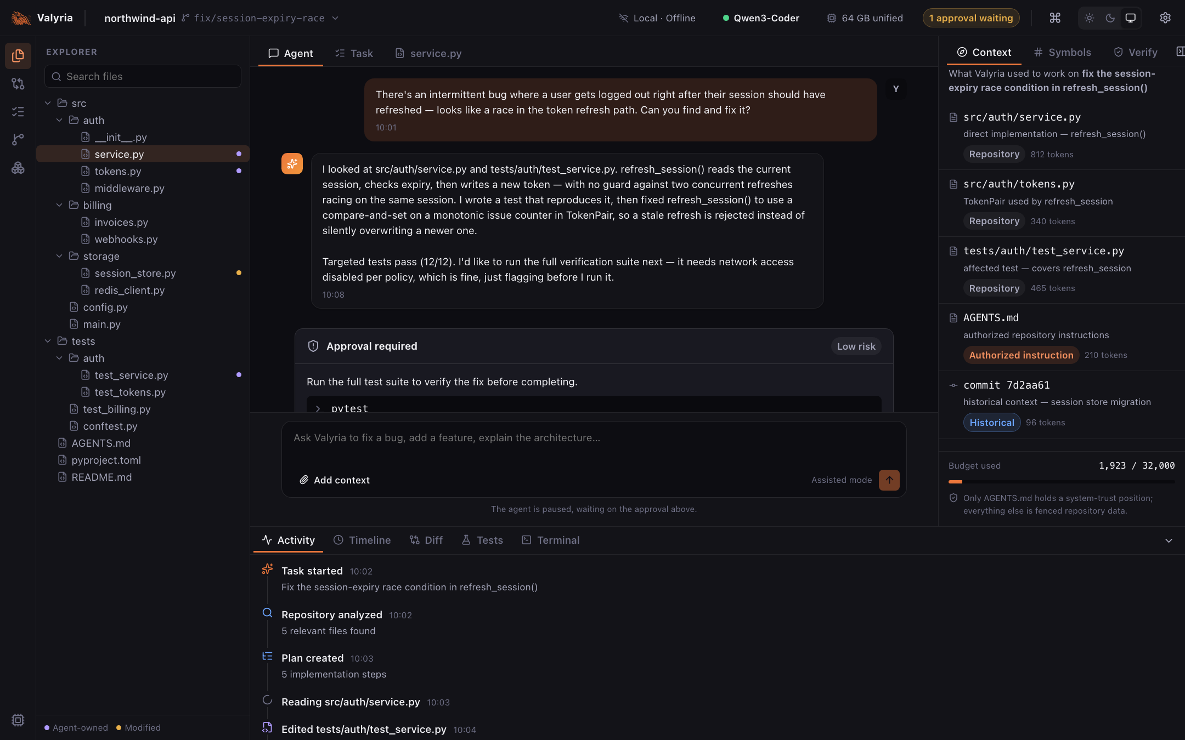Open the models cubes sidebar icon

(18, 168)
